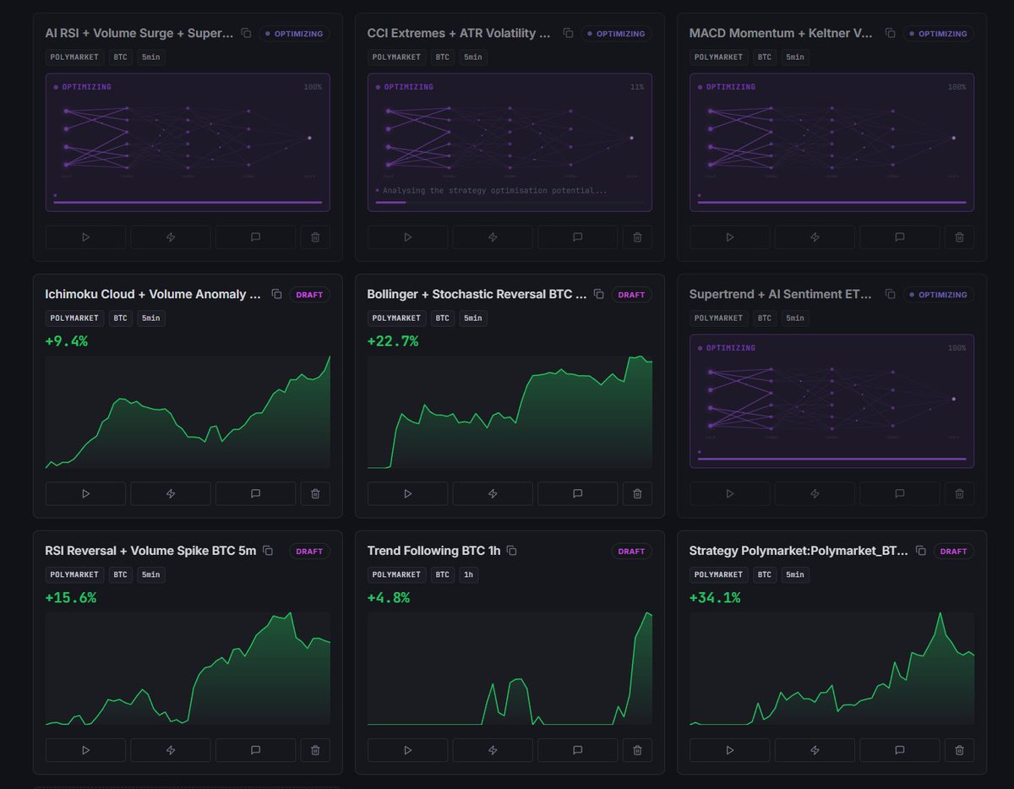Click progress bar on Supertrend optimizing panel

(x=831, y=459)
